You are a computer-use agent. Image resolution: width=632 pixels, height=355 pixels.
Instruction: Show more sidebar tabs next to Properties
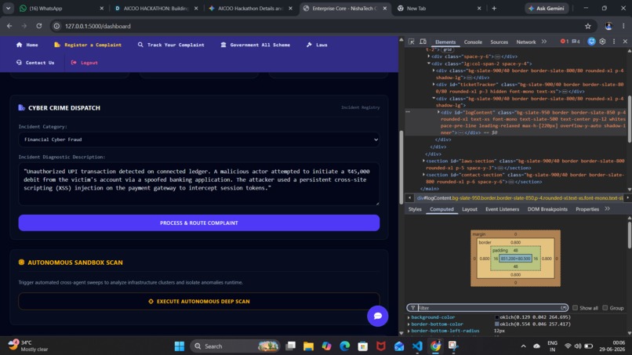tap(608, 208)
